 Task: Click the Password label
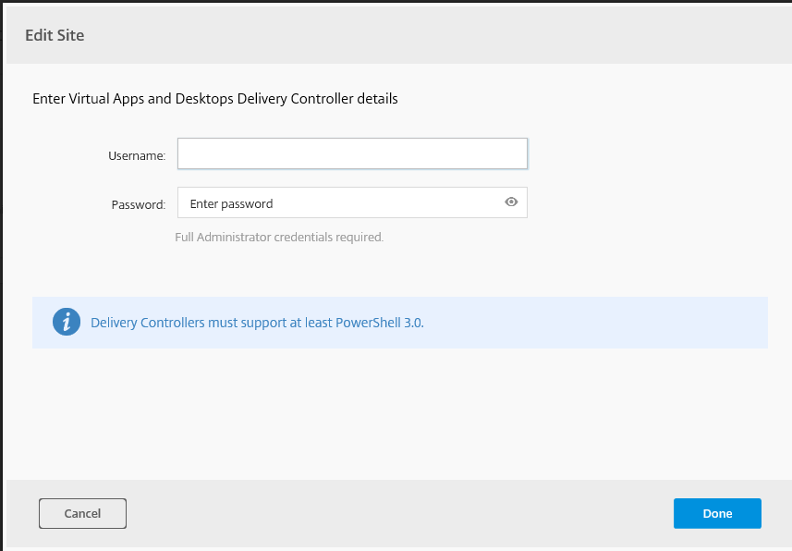(x=138, y=204)
